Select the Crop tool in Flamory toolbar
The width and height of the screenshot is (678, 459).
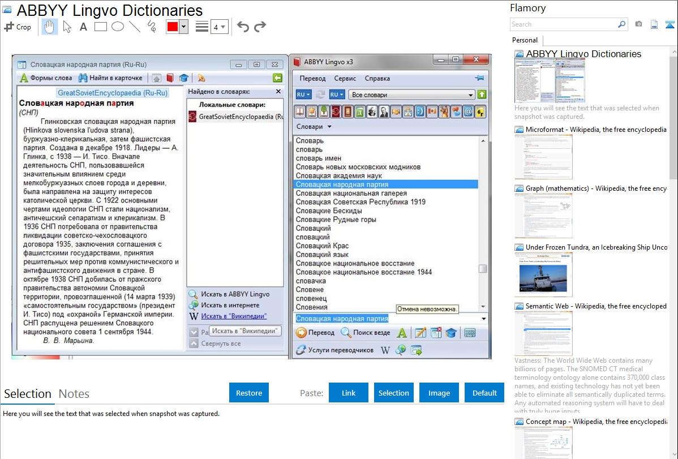pos(18,27)
